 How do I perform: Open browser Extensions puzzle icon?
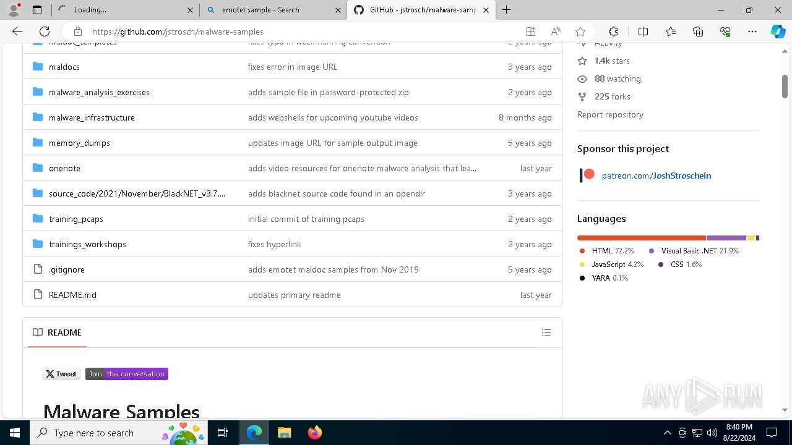613,32
